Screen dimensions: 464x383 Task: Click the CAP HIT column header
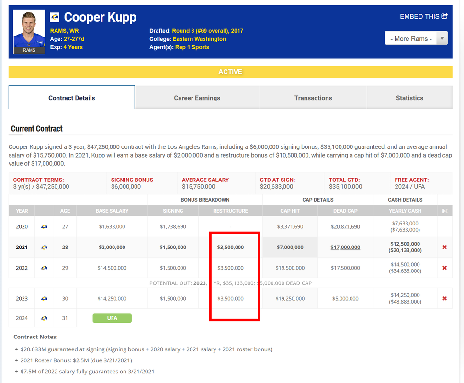(290, 211)
